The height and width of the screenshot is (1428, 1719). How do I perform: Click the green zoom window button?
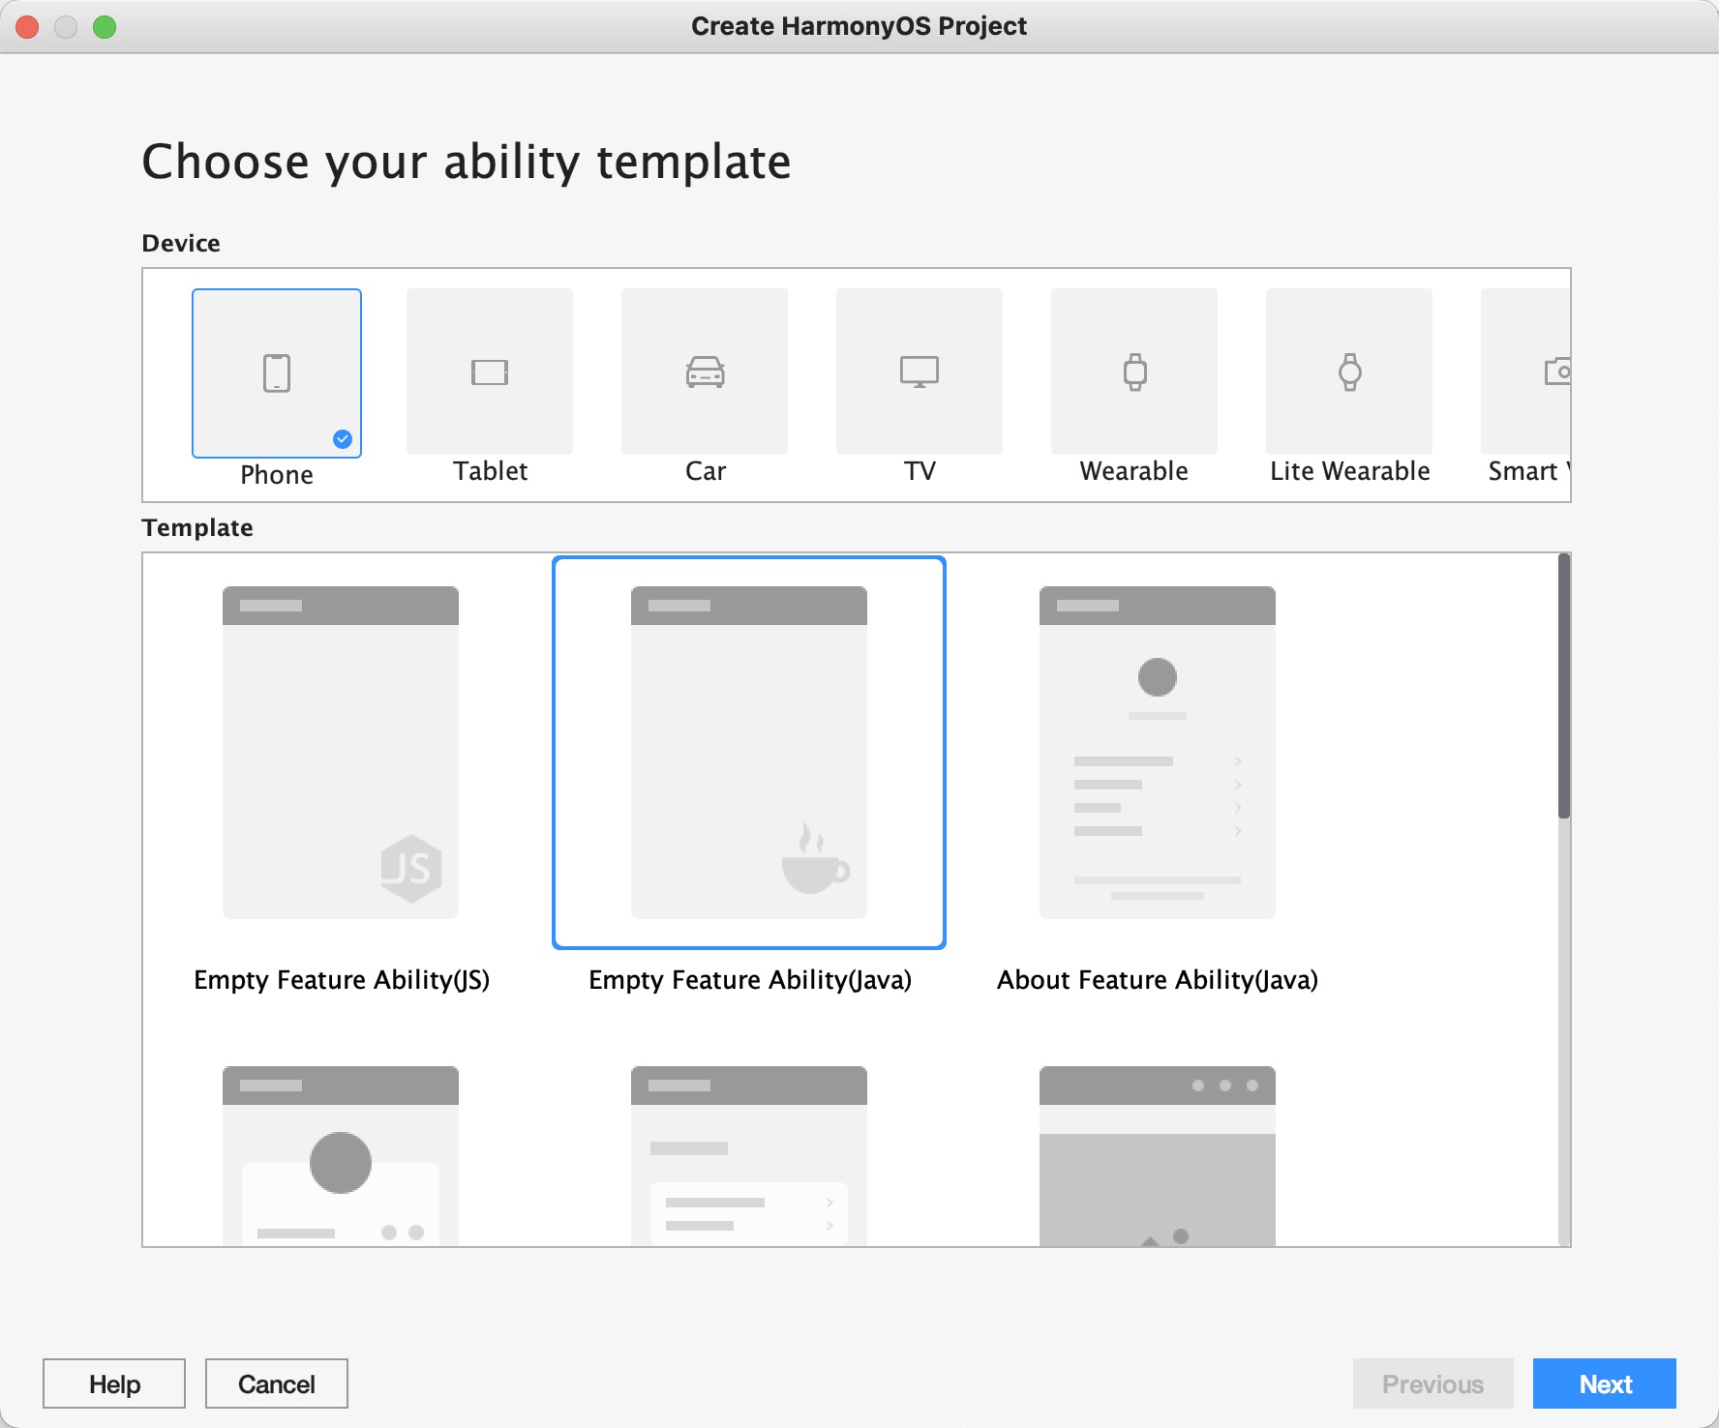coord(105,27)
